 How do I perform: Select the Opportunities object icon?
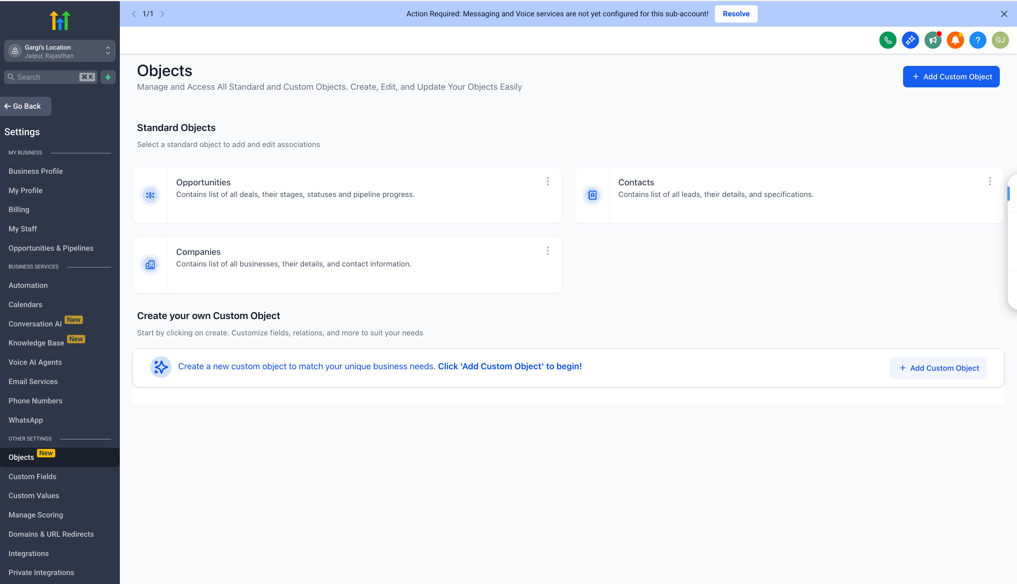[x=150, y=195]
